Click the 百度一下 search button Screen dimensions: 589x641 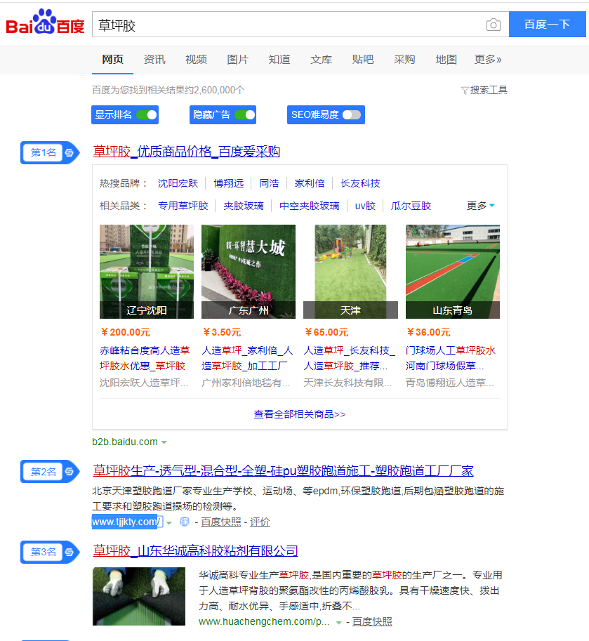[548, 25]
